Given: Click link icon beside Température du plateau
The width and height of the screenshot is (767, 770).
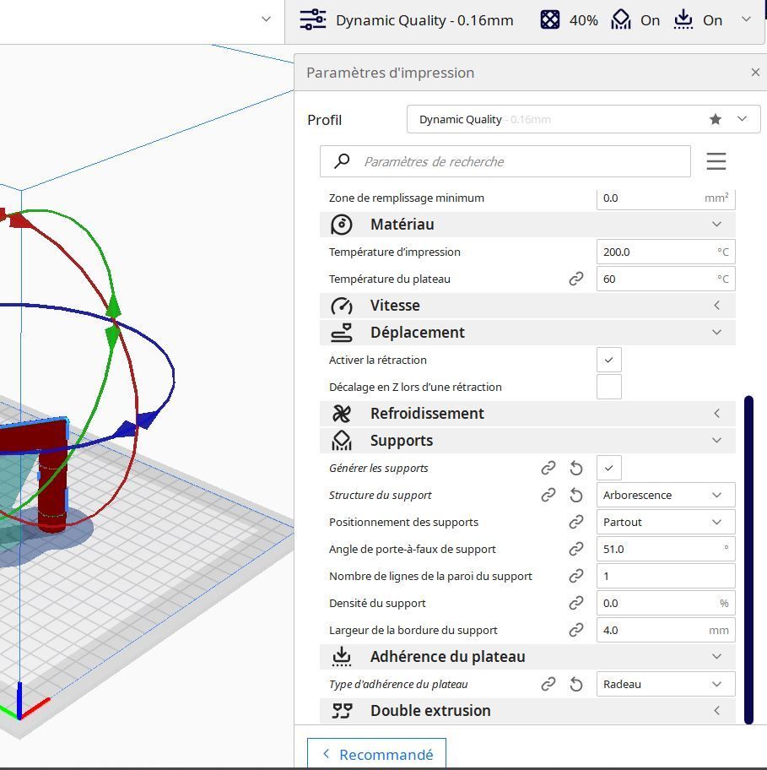Looking at the screenshot, I should (x=576, y=279).
